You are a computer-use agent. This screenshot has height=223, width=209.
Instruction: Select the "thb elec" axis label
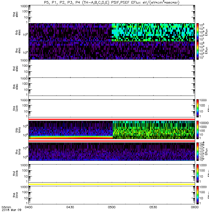18,32
